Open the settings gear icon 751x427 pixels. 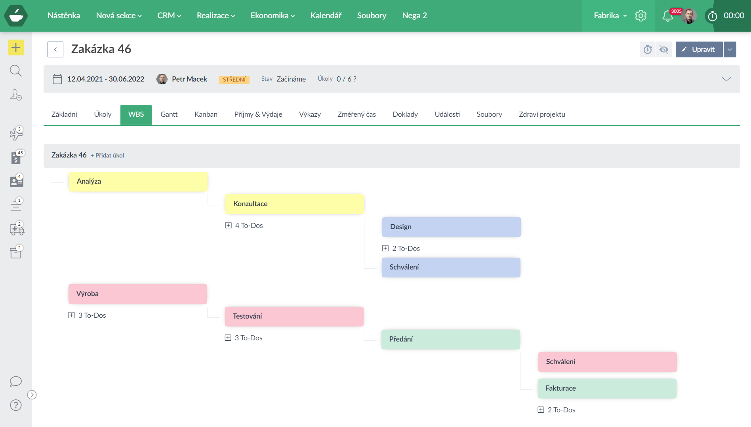[x=640, y=16]
